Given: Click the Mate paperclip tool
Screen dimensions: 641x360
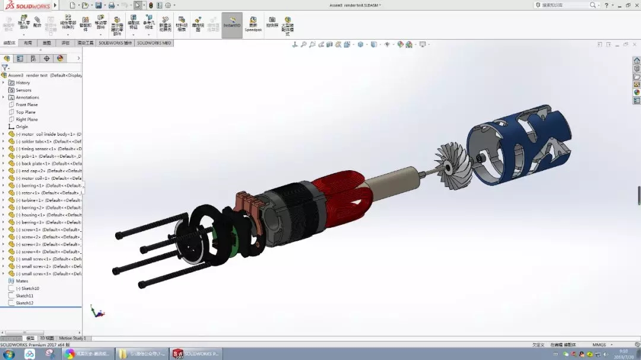Looking at the screenshot, I should click(x=37, y=22).
